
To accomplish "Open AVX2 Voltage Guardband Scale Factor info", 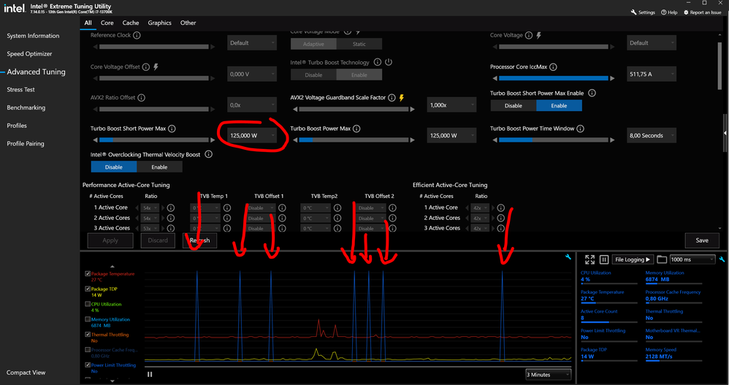I will pos(392,98).
